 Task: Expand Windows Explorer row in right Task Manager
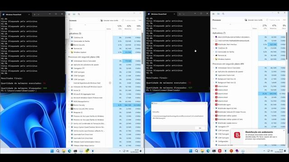click(214, 59)
